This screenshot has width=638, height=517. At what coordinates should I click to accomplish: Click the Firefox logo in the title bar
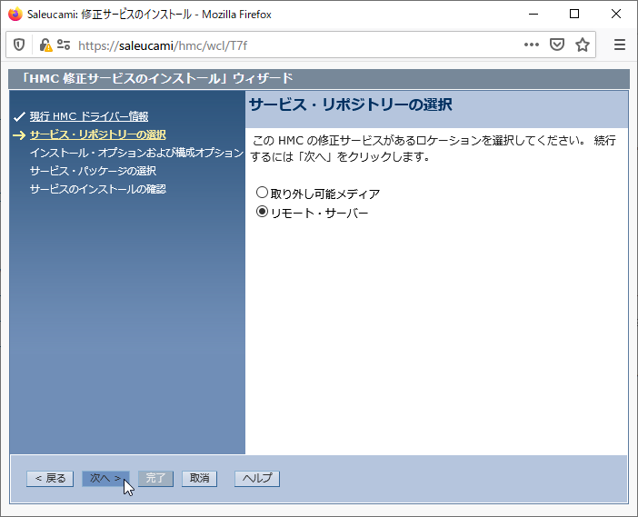pyautogui.click(x=15, y=15)
